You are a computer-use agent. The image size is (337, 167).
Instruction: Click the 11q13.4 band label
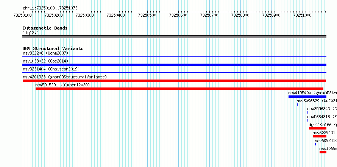31,33
